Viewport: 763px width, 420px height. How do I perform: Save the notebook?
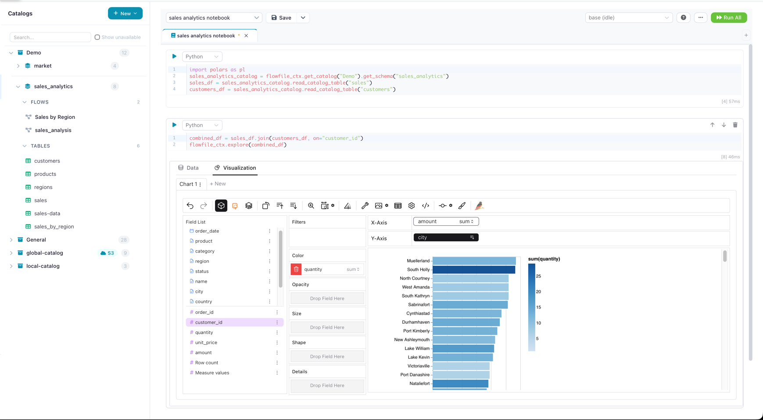click(281, 18)
